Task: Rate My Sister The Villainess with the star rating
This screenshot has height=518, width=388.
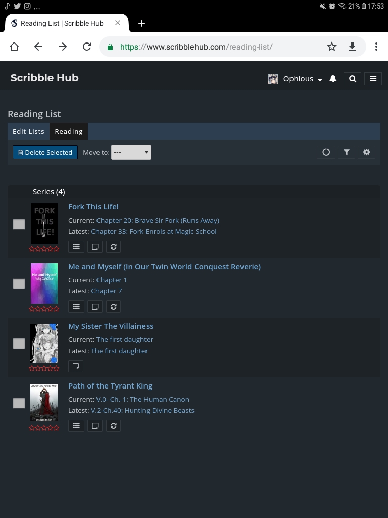Action: click(44, 368)
